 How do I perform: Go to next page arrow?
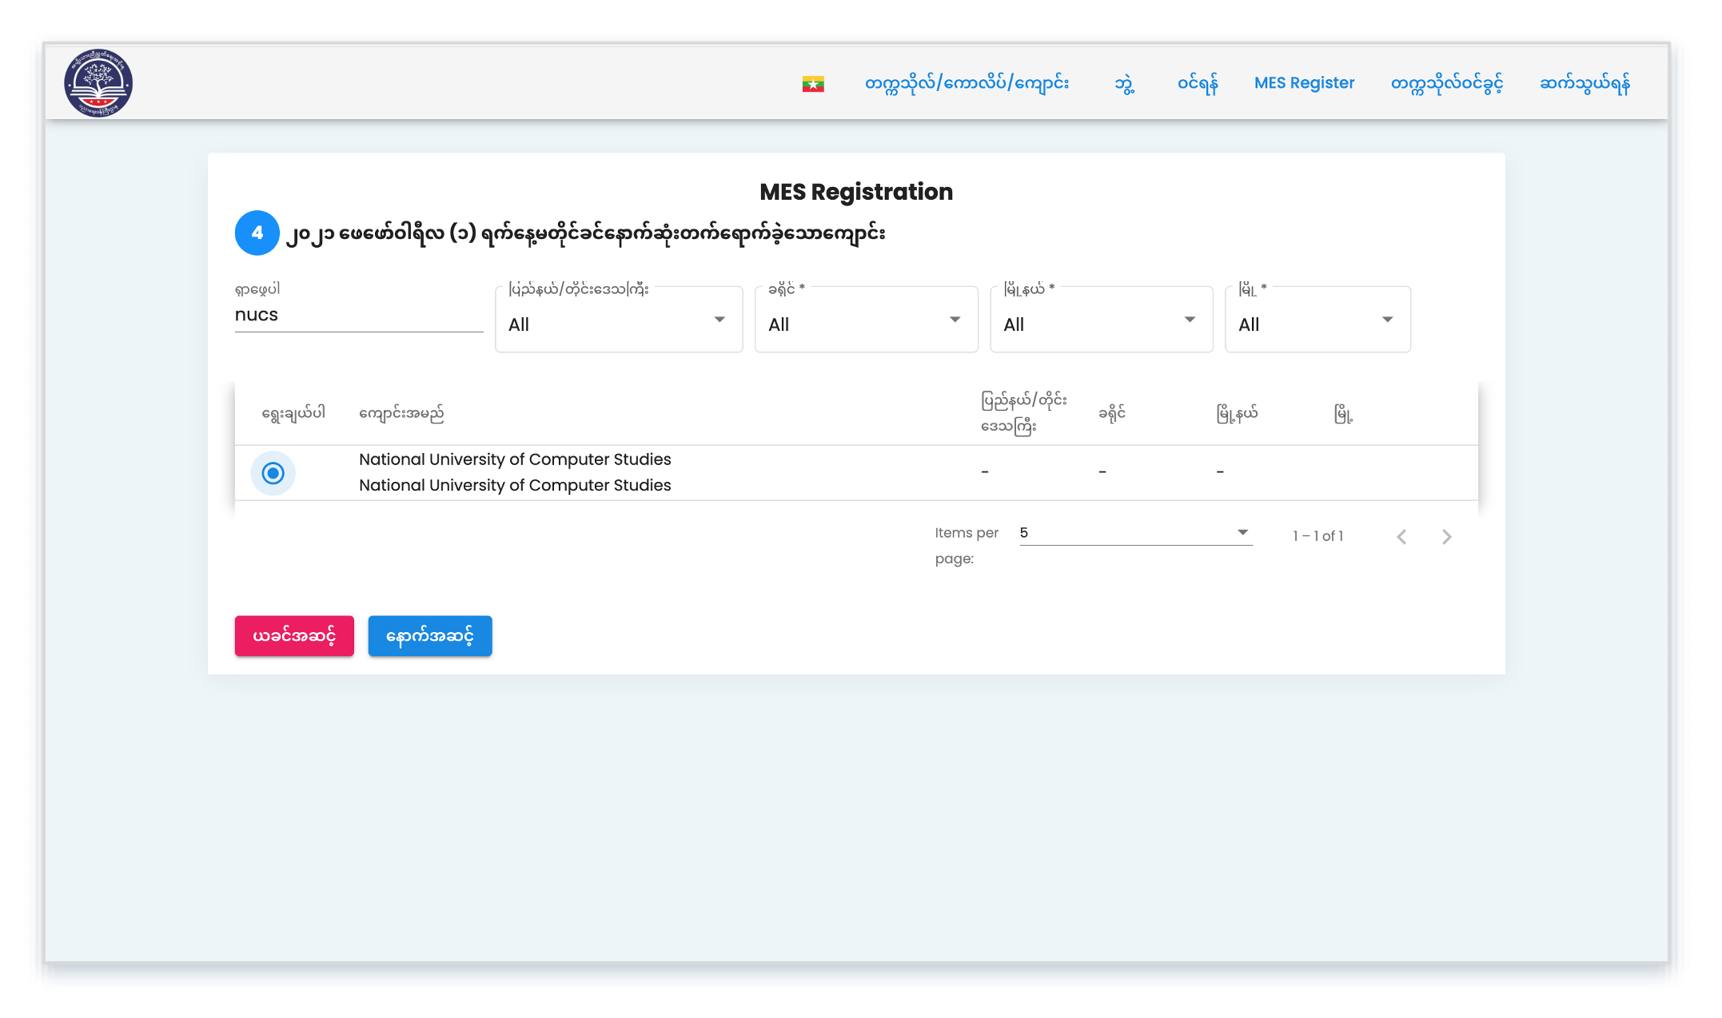tap(1446, 537)
